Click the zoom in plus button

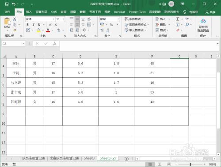[x=204, y=164]
